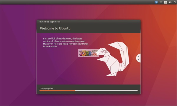Click the desktop wallpaper beside the installer
Viewport: 177px width, 106px height.
pyautogui.click(x=18, y=56)
